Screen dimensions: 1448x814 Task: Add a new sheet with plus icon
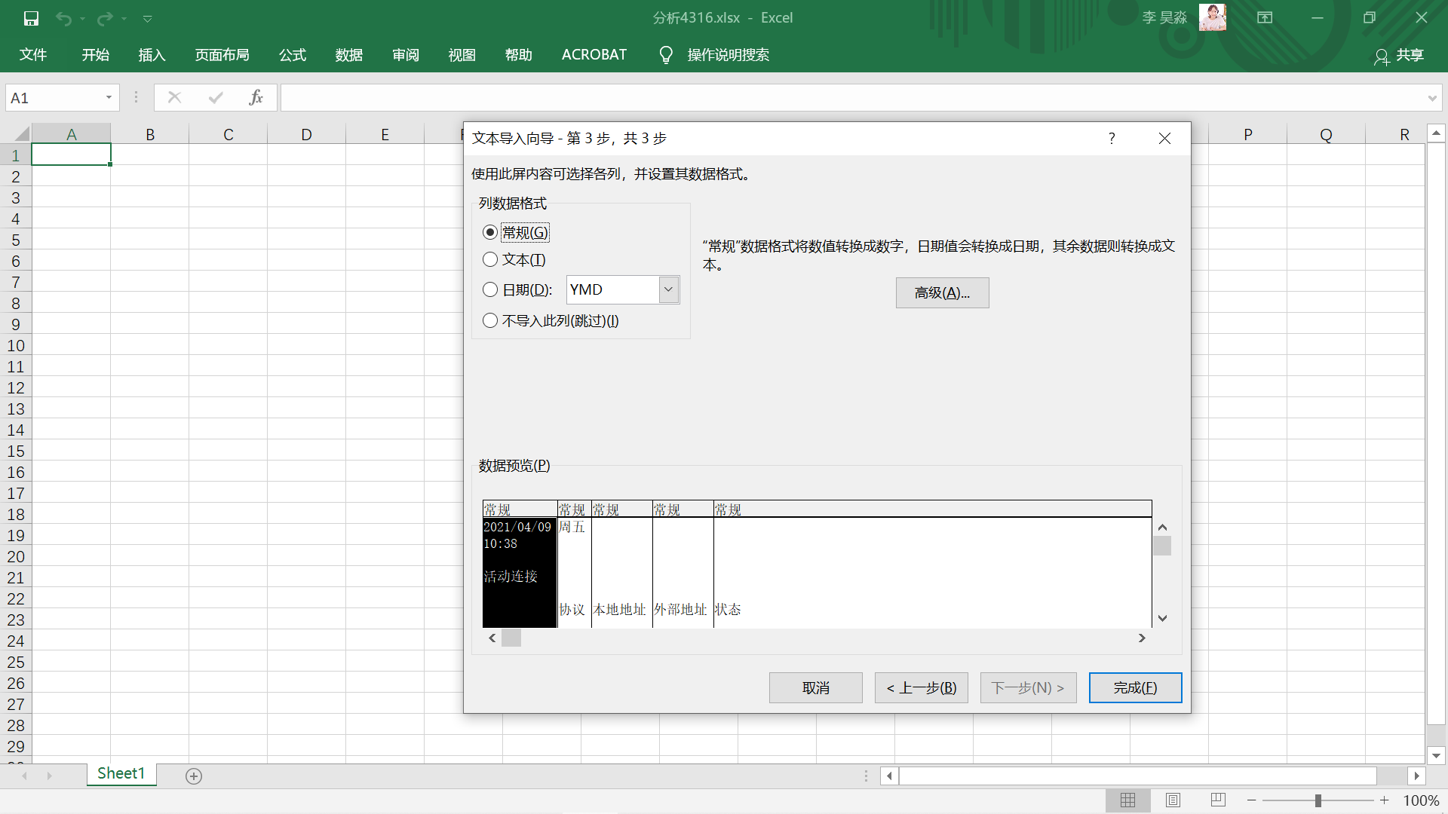point(194,776)
